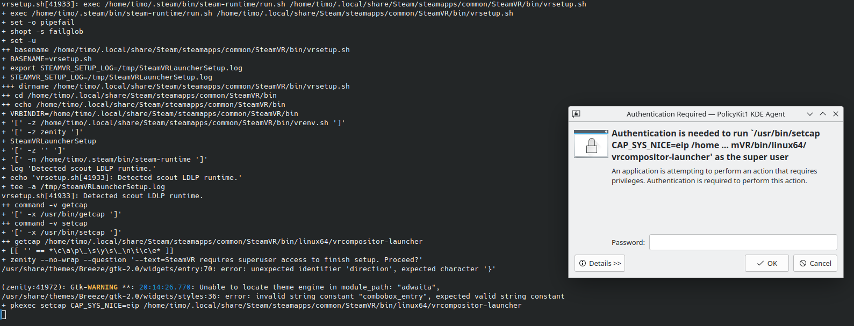Click the superuser access warning description text
The height and width of the screenshot is (326, 854).
715,176
